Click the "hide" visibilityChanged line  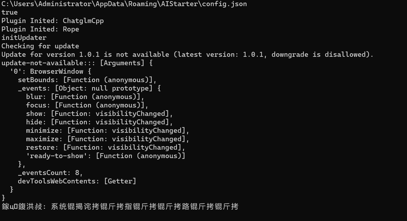(x=99, y=122)
